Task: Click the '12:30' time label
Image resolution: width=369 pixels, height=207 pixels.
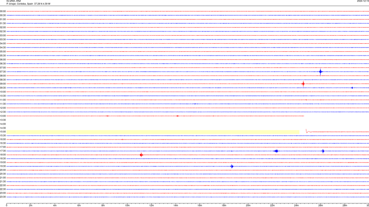Action: (3, 112)
